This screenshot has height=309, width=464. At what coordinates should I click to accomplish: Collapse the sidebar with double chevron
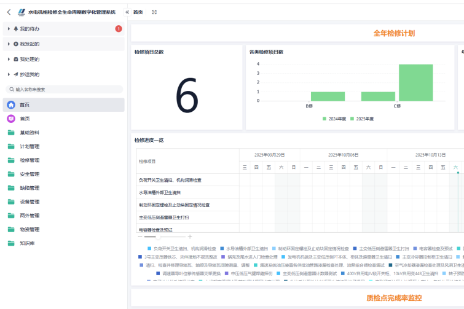127,12
